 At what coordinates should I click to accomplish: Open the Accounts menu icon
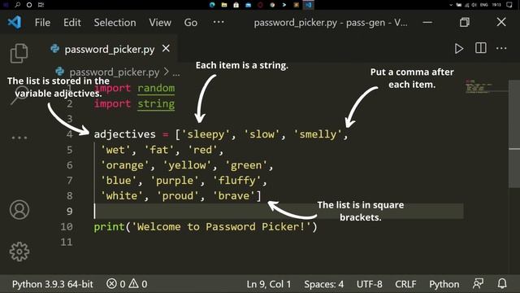19,210
